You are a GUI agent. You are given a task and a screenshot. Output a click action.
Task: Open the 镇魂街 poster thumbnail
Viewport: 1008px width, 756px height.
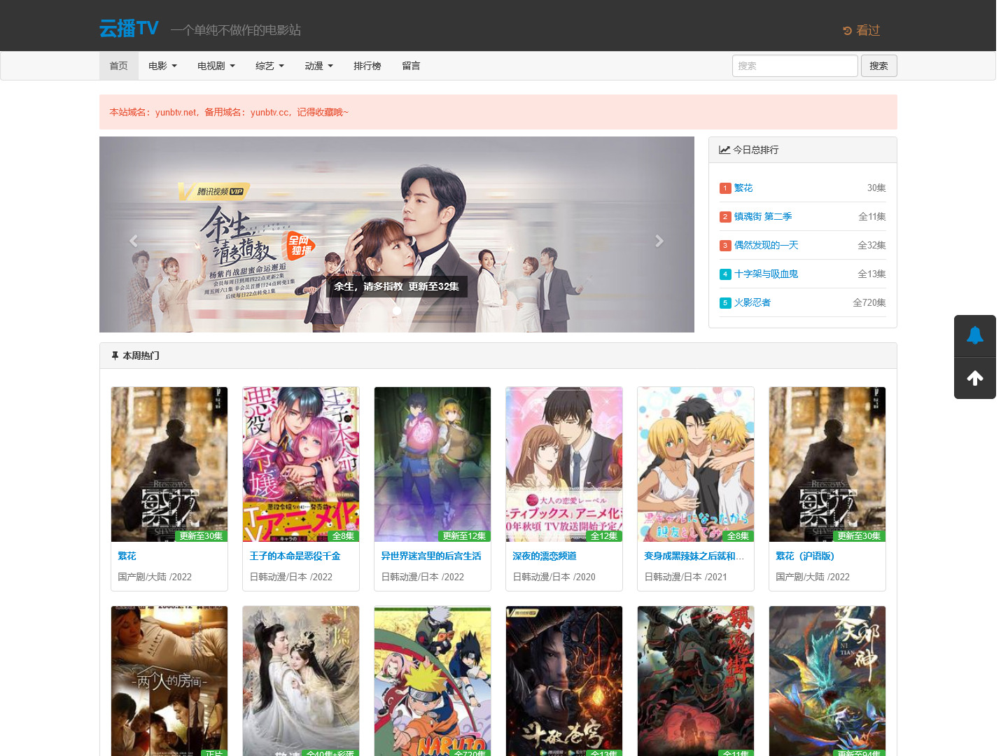696,681
